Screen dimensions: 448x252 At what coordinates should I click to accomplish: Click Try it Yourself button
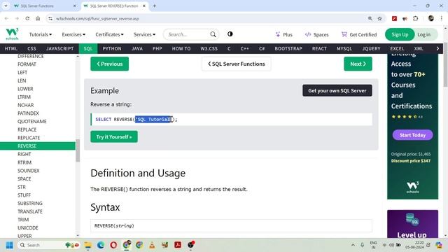click(114, 137)
